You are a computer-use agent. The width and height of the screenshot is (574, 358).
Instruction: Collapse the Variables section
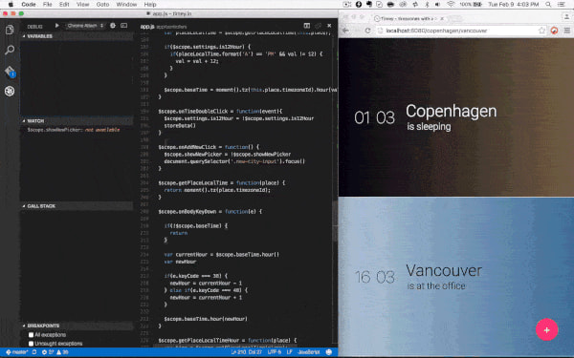pos(38,36)
